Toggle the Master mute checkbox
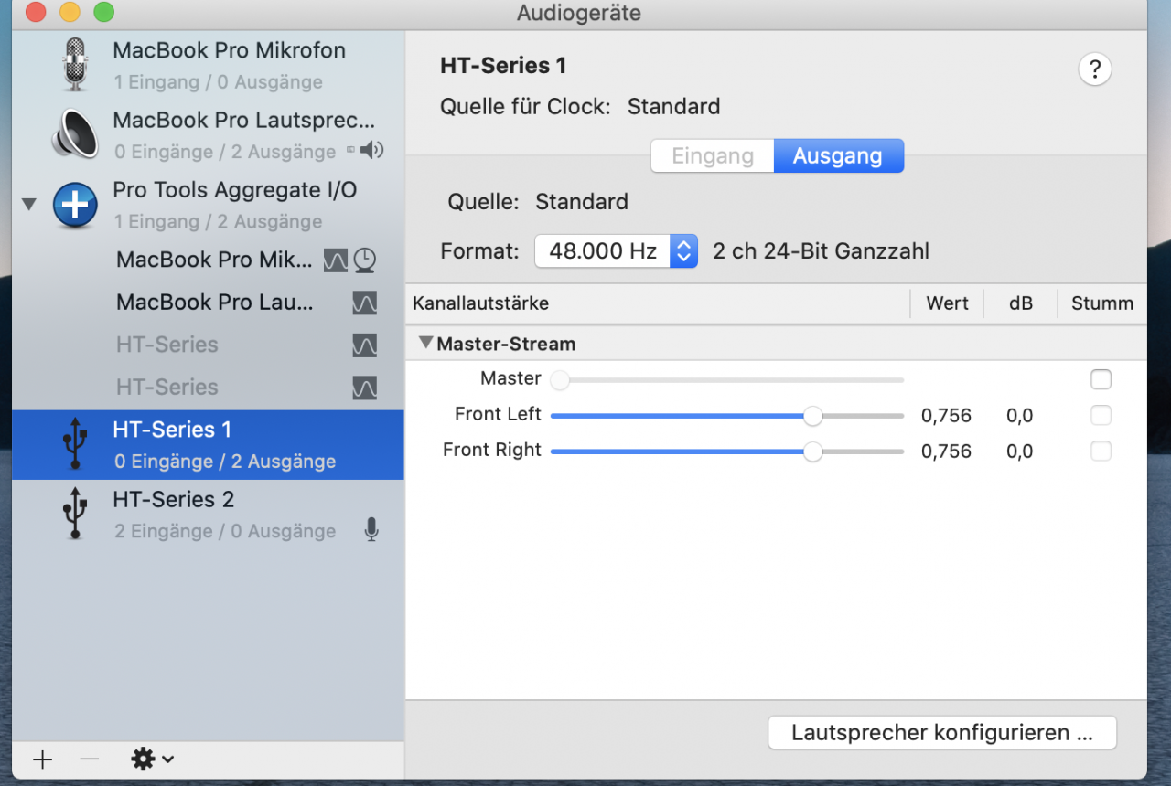 (x=1101, y=379)
